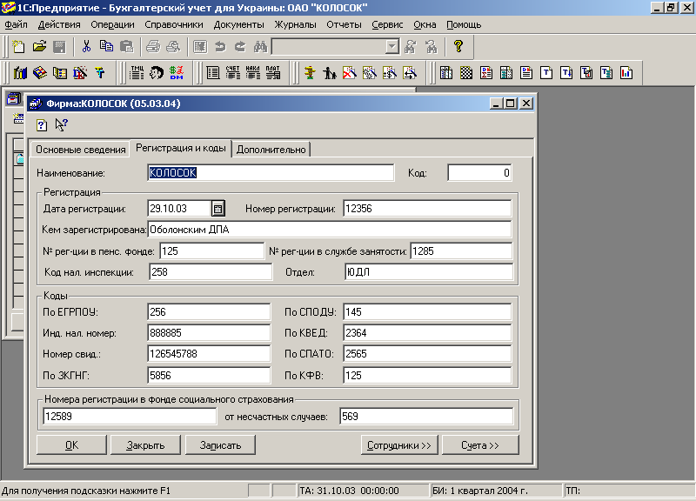Viewport: 696px width, 501px height.
Task: Click the binoculars Find icon
Action: tap(260, 47)
